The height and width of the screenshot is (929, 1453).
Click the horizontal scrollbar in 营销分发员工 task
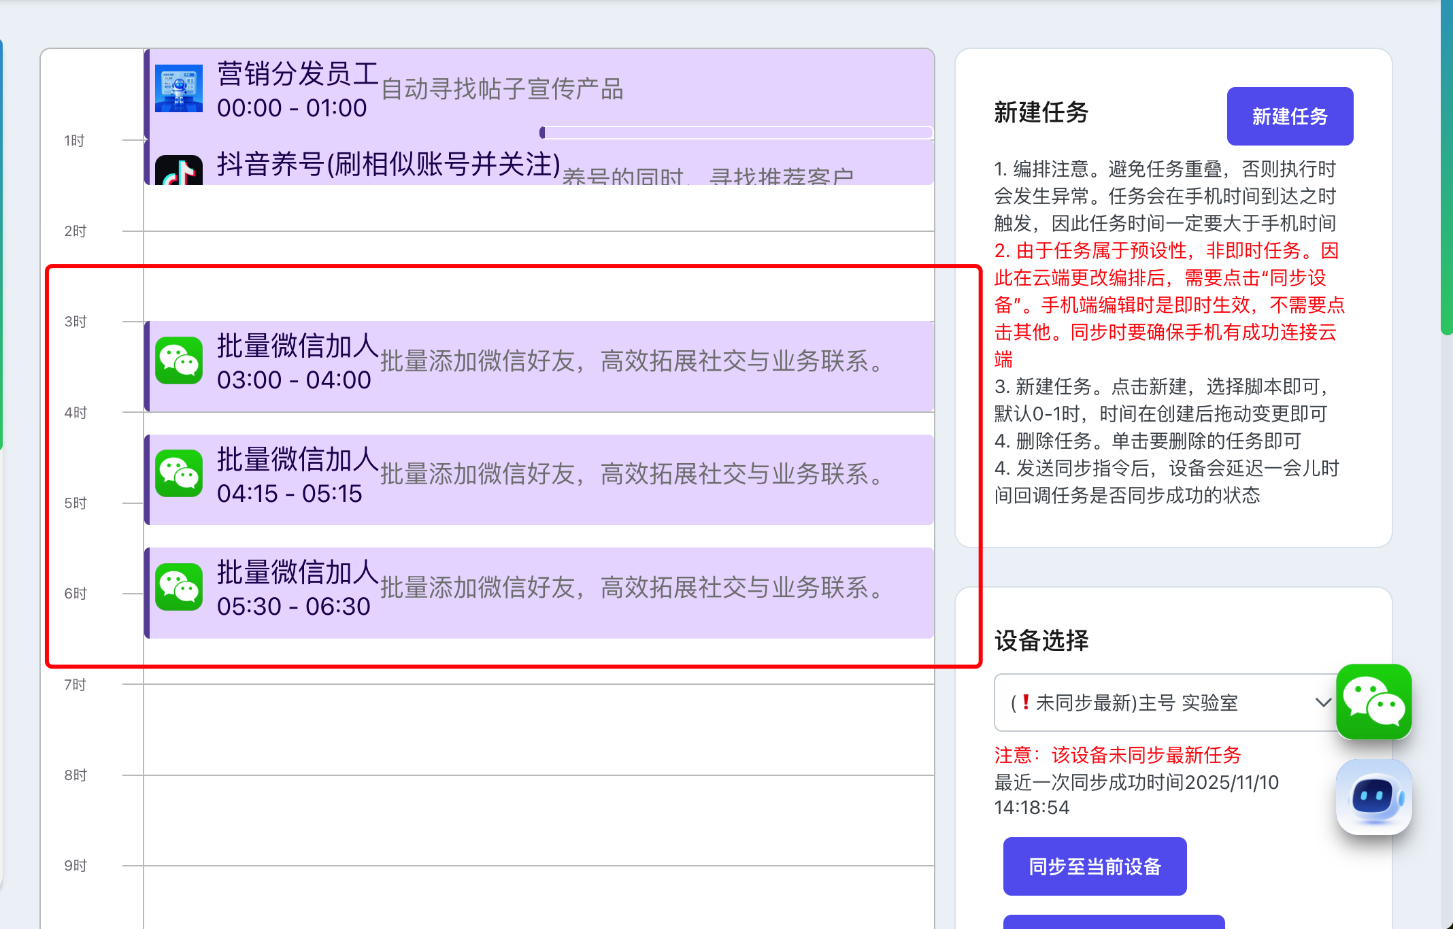tap(737, 132)
